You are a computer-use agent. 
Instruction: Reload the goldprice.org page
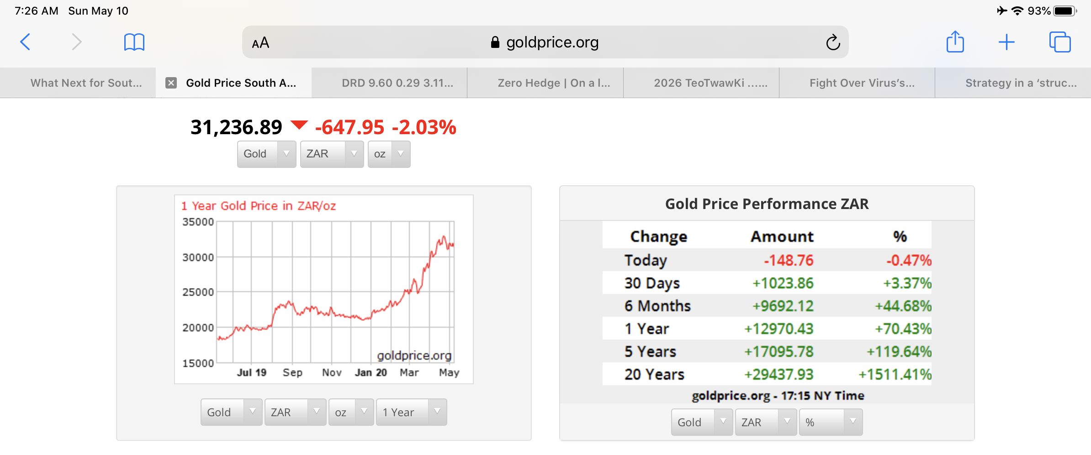click(x=833, y=42)
